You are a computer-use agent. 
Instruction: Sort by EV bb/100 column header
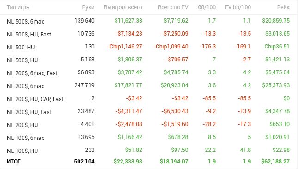pos(238,7)
